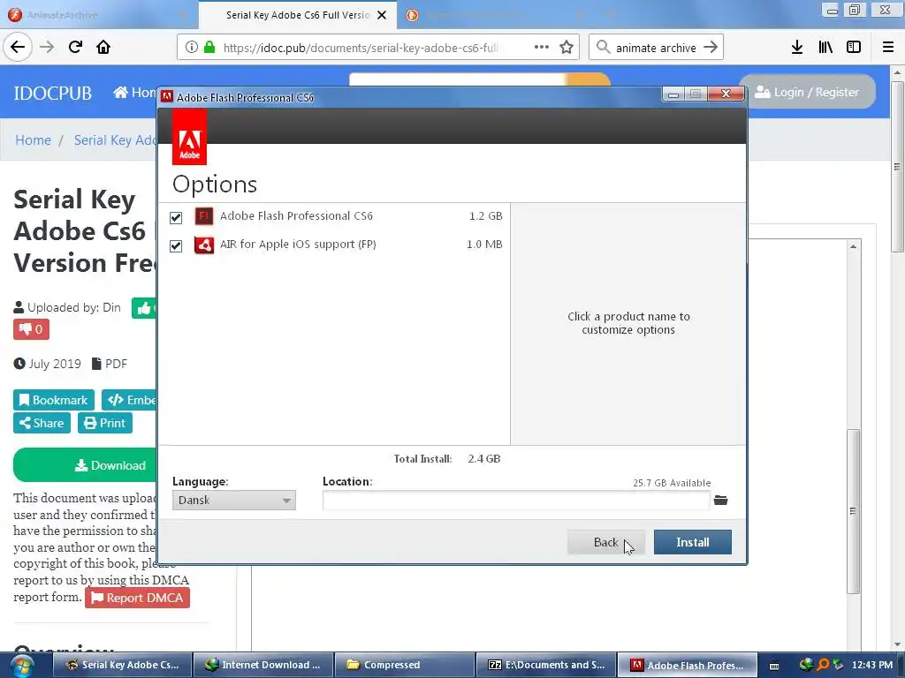Screen dimensions: 905x678
Task: Go Back in the installer
Action: (606, 542)
